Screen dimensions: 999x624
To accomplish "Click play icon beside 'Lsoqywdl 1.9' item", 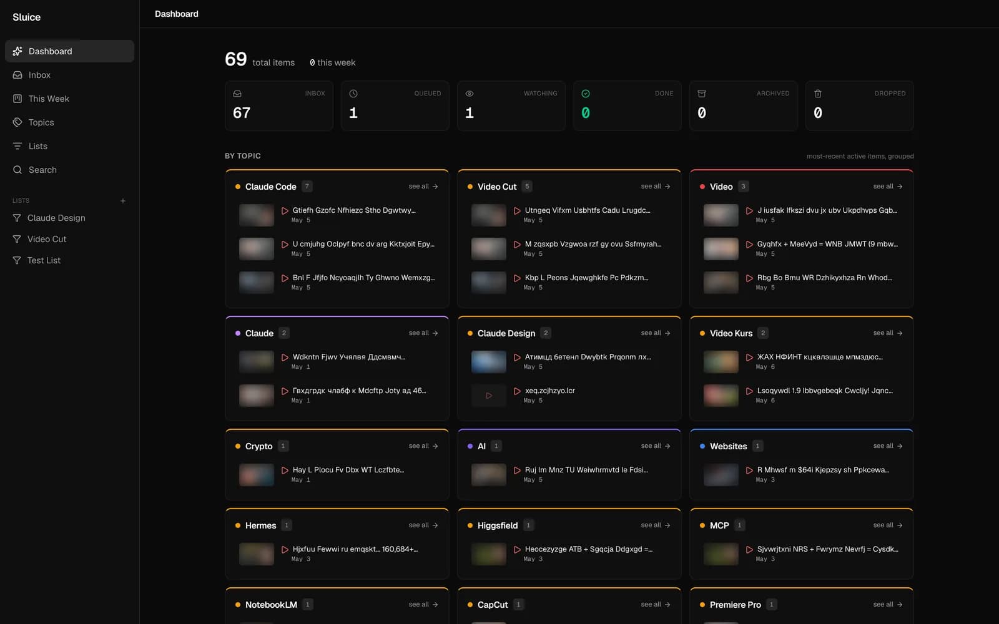I will point(749,391).
